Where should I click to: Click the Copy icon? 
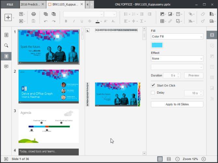(46, 14)
